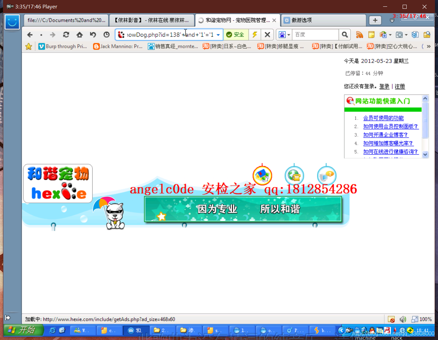The image size is (438, 340).
Task: Open the RSS feed reader
Action: (359, 34)
